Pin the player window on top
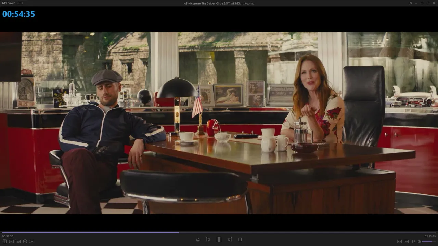Image resolution: width=438 pixels, height=246 pixels. pos(410,3)
